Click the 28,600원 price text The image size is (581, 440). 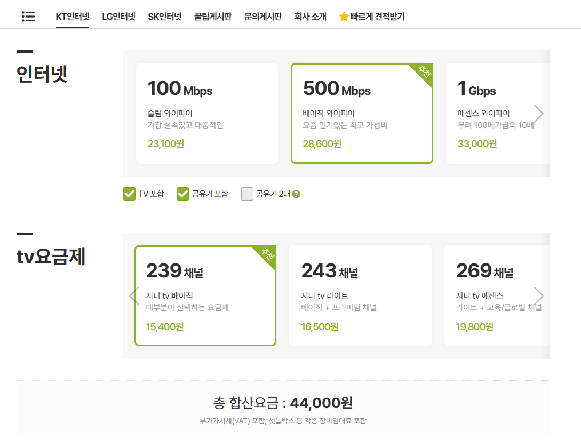click(322, 143)
